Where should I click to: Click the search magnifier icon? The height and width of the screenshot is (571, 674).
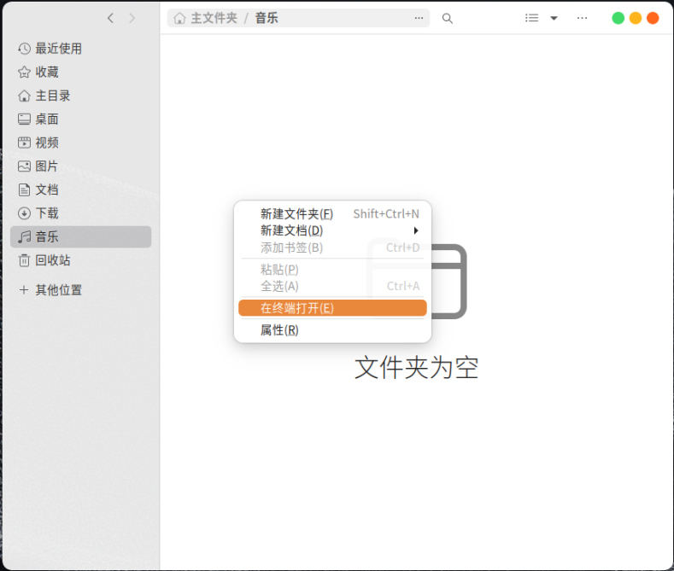(447, 18)
